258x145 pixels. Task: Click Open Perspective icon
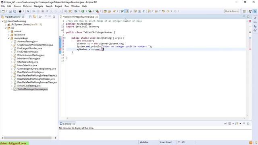(244, 11)
